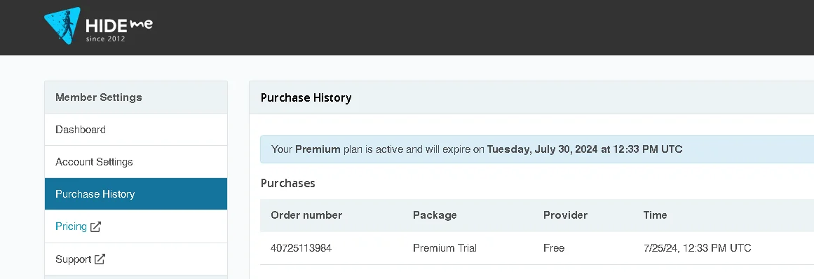Click the Free provider cell
Image resolution: width=814 pixels, height=279 pixels.
[x=554, y=248]
